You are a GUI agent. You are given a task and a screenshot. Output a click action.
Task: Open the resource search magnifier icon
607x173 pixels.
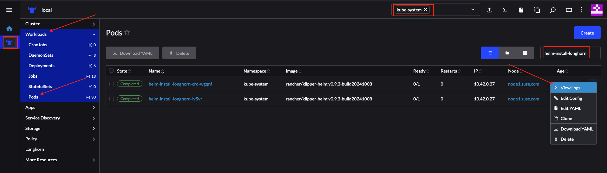pyautogui.click(x=553, y=10)
